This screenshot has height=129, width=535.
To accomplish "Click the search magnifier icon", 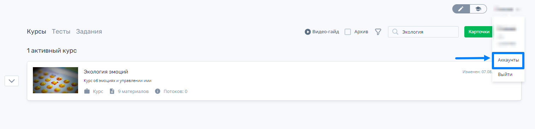I will [395, 32].
